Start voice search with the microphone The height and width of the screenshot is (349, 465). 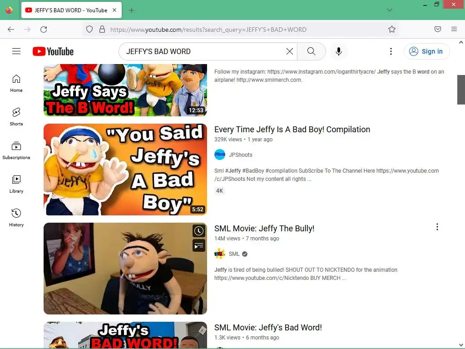339,51
